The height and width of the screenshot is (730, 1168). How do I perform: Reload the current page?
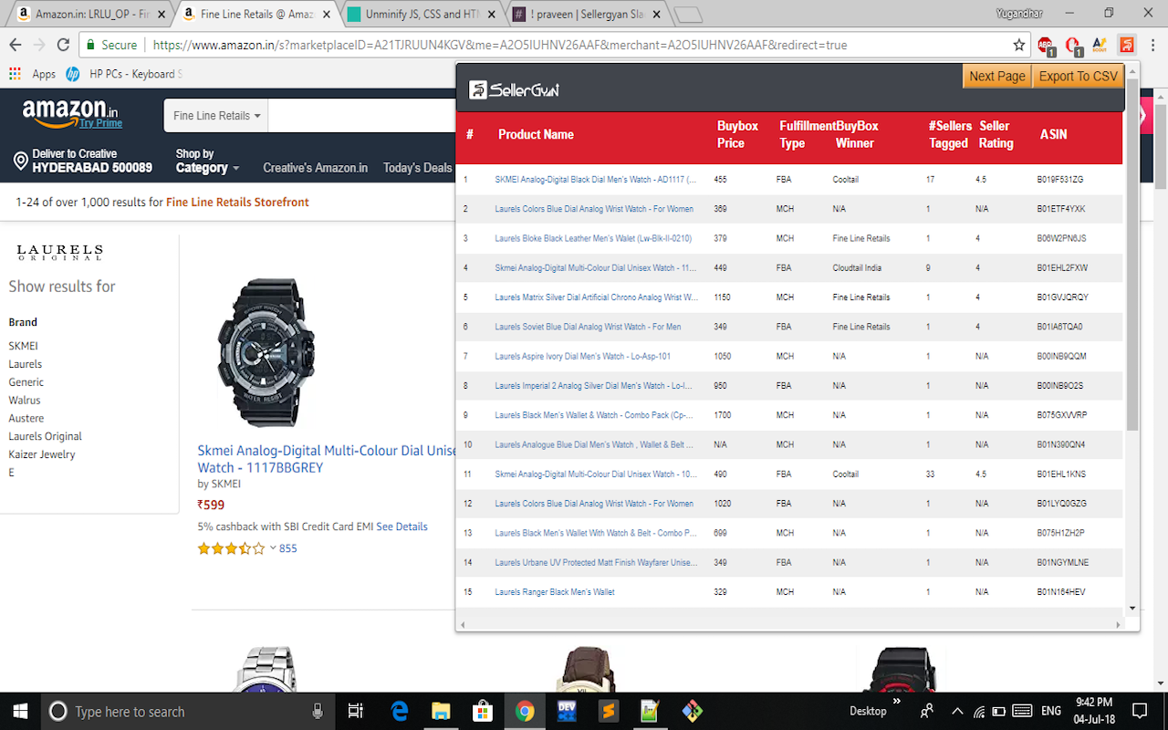click(x=63, y=45)
